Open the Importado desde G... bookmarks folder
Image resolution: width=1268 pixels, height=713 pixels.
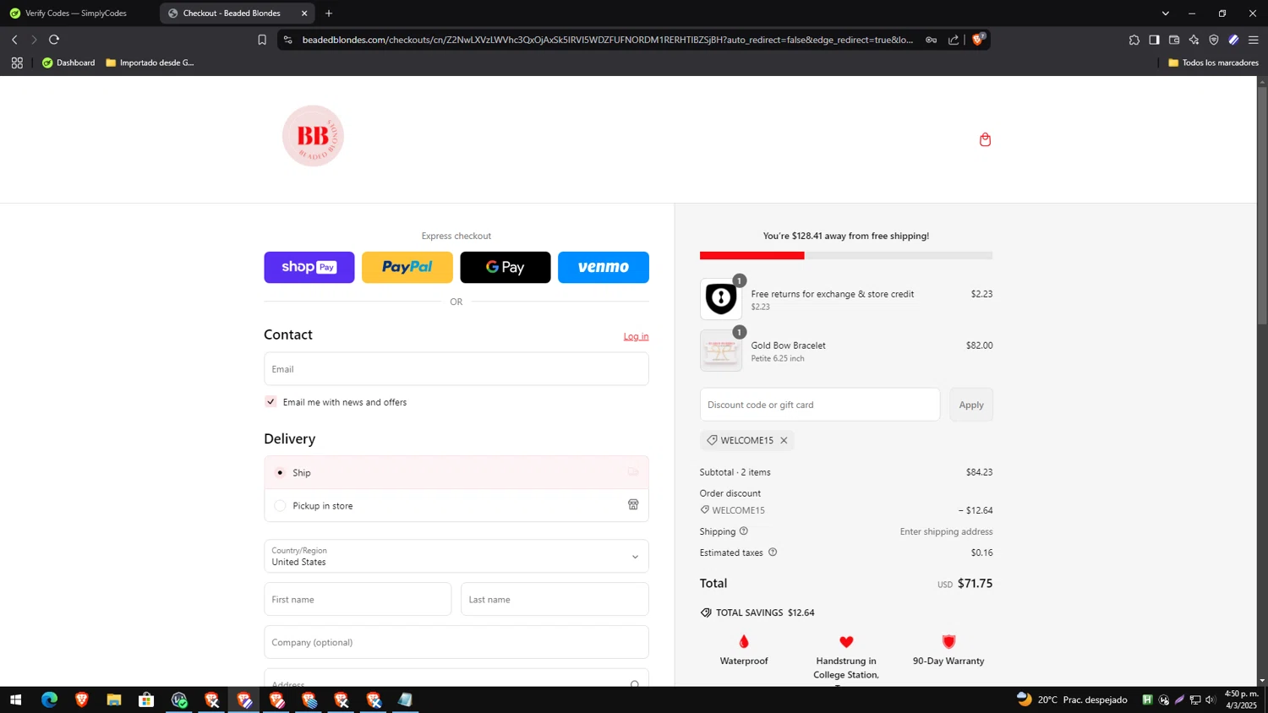point(150,63)
